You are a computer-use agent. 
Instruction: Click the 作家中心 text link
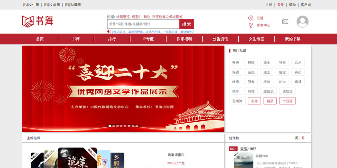[263, 25]
